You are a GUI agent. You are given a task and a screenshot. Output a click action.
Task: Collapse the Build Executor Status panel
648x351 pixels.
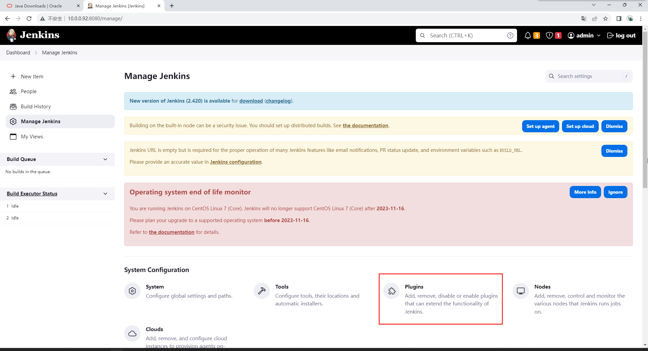(105, 194)
